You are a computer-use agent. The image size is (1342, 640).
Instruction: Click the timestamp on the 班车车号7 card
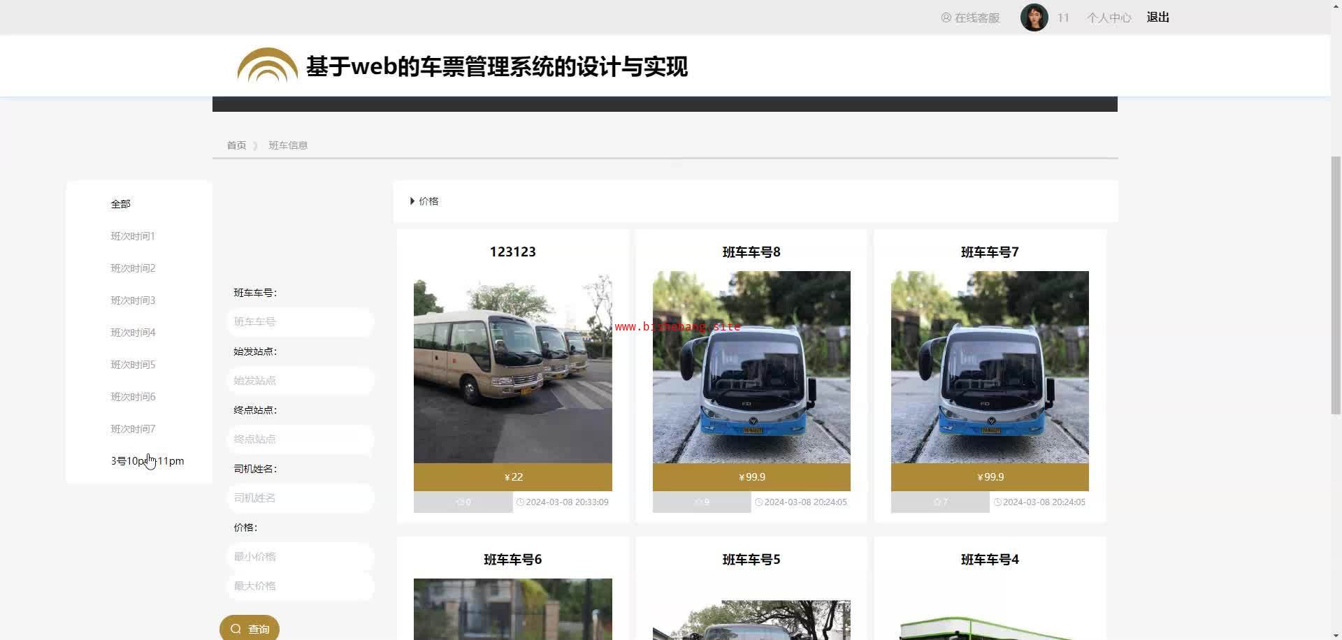(1039, 502)
